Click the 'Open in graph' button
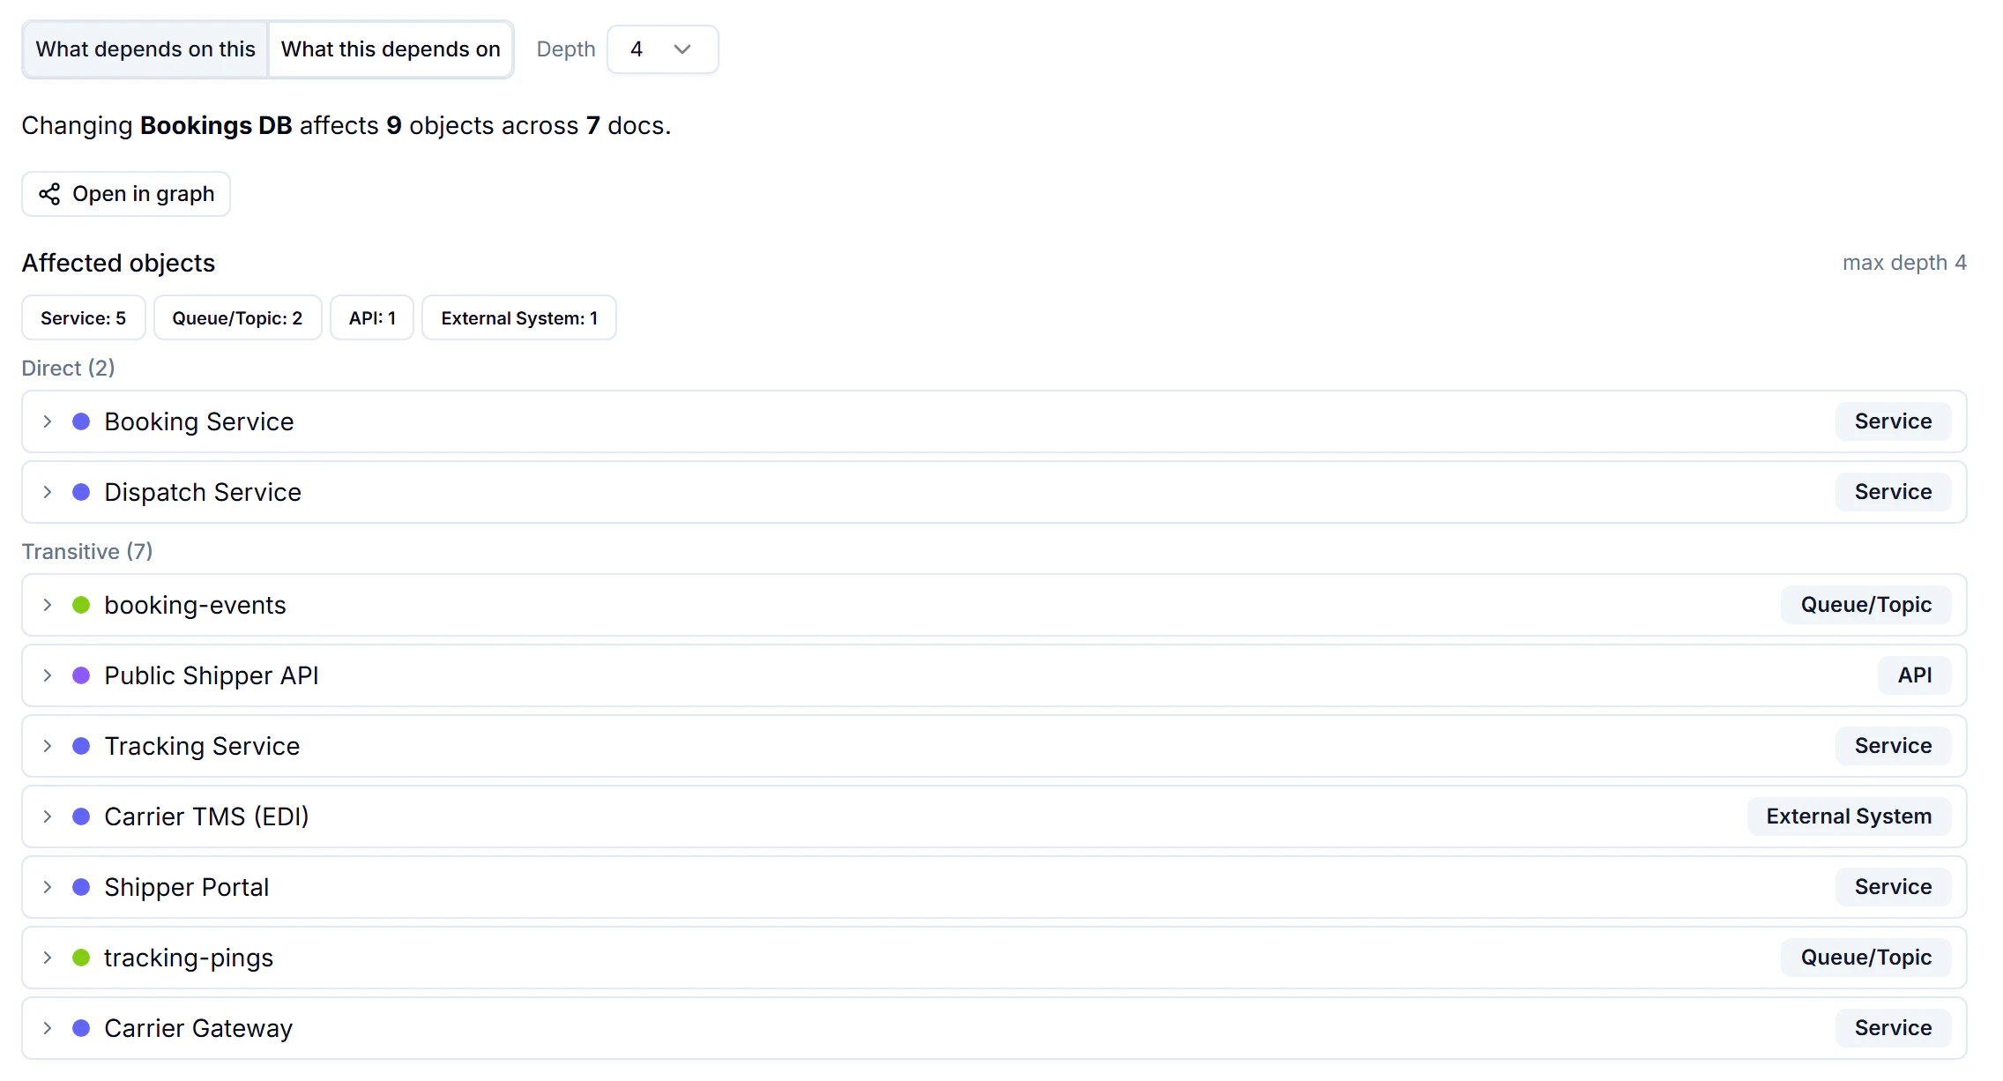Image resolution: width=2003 pixels, height=1081 pixels. click(x=126, y=194)
